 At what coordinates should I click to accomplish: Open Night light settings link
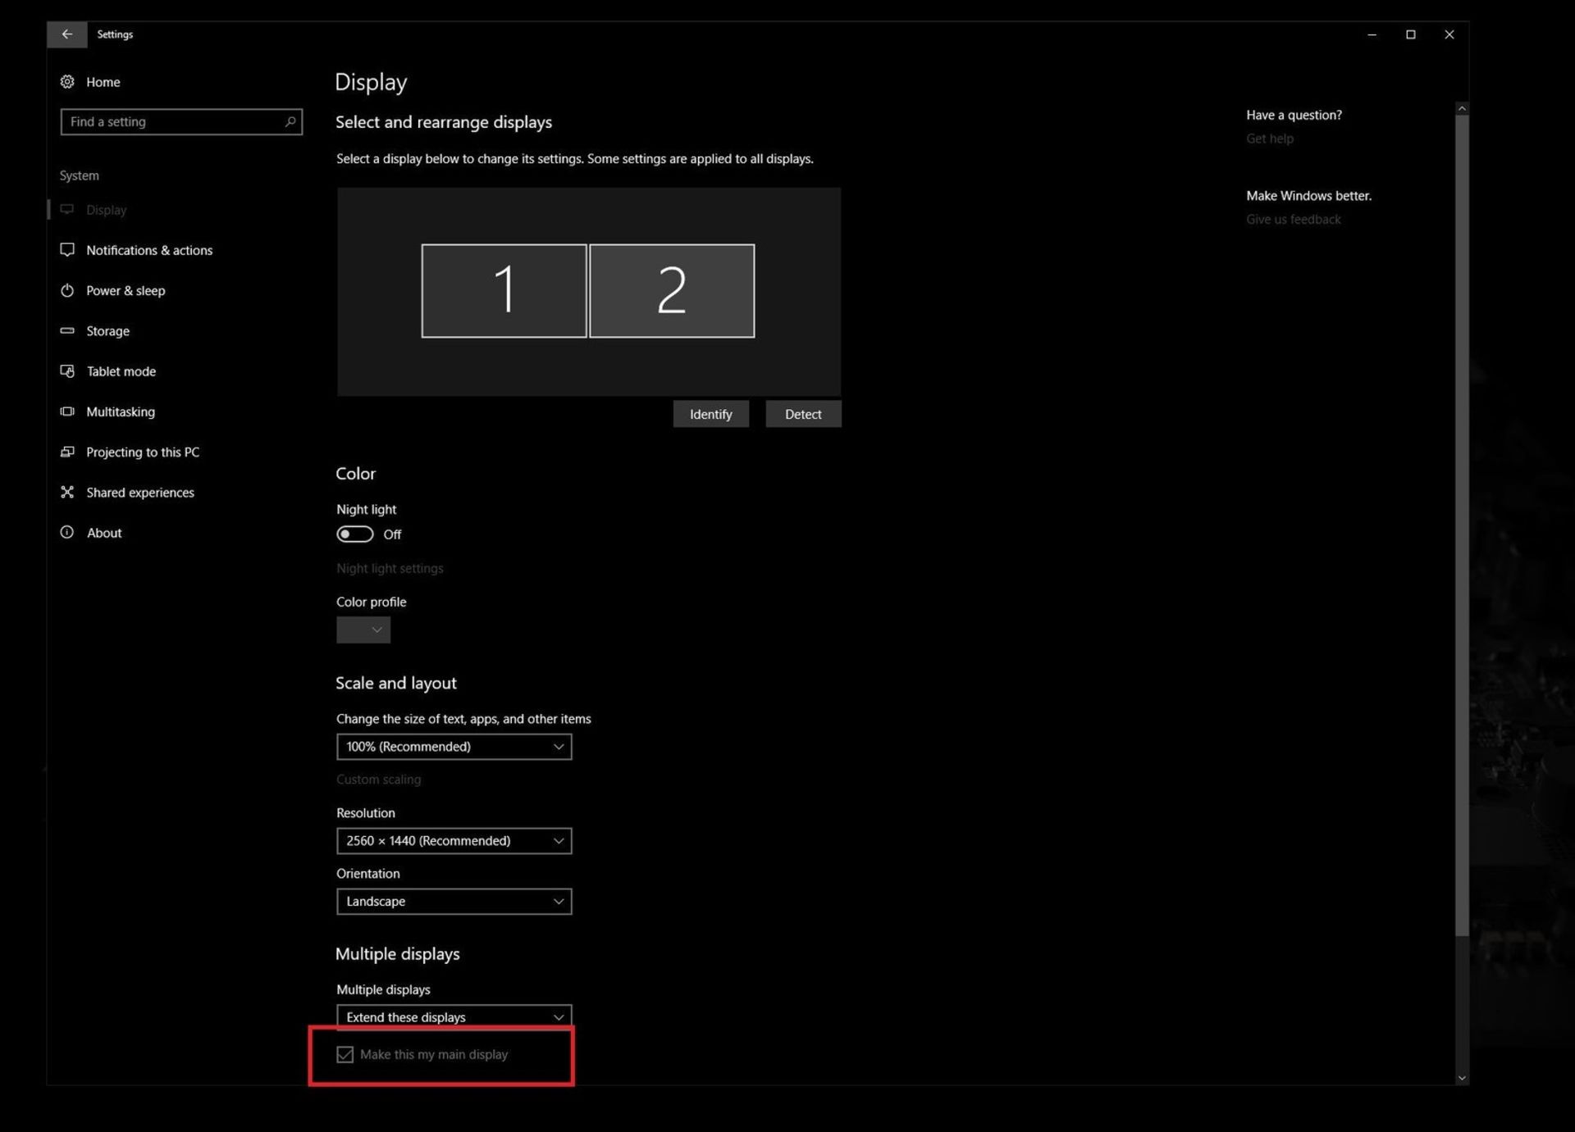pos(390,569)
